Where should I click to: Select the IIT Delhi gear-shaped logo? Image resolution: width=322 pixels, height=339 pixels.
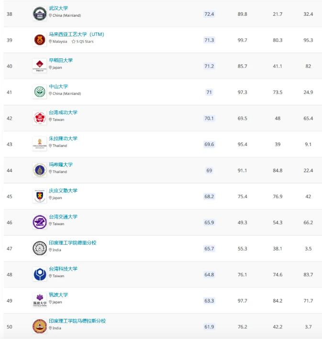click(40, 248)
